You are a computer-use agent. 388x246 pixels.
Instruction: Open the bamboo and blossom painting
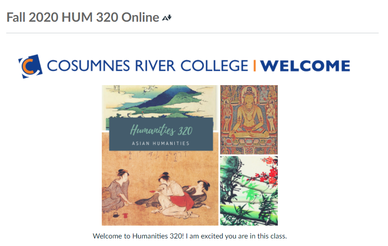click(249, 191)
